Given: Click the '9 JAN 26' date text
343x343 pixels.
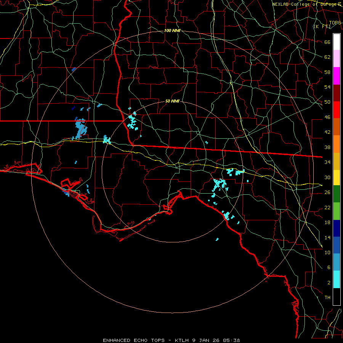Looking at the screenshot, I should point(207,340).
